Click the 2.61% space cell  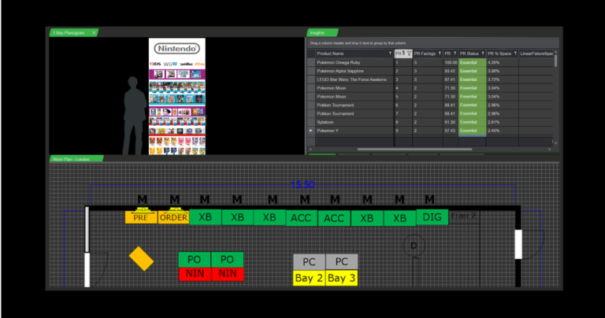coord(502,122)
